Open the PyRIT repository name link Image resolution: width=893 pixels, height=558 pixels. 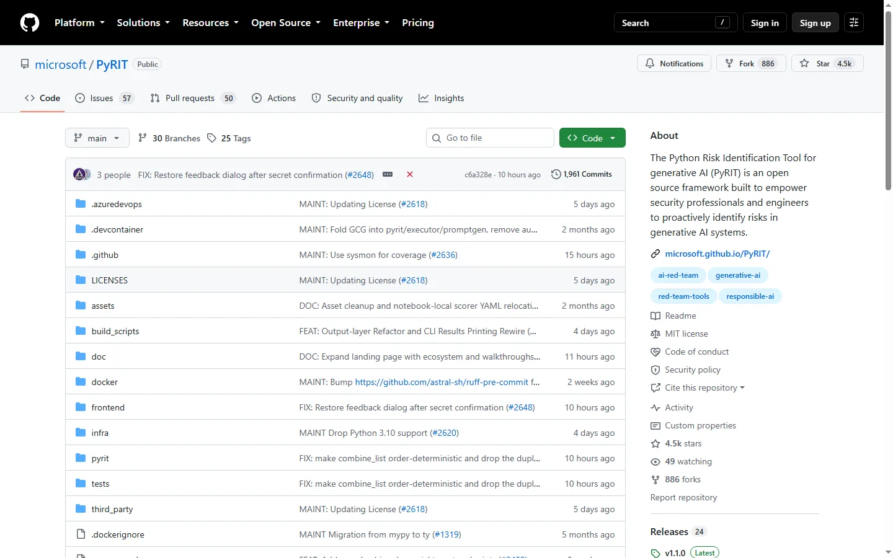click(x=112, y=64)
